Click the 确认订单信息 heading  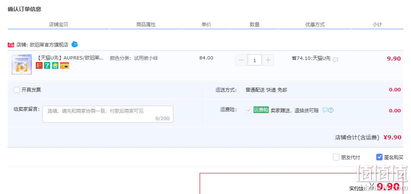point(24,9)
